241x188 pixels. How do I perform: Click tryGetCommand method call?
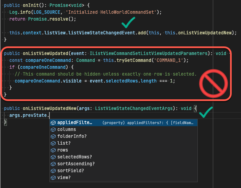coord(134,60)
